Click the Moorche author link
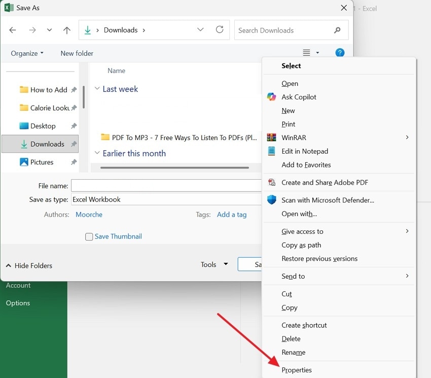 89,215
